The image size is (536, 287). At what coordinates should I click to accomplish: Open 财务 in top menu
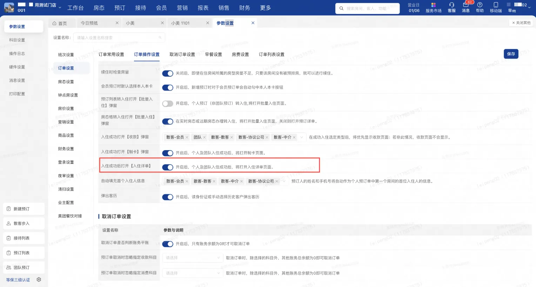pyautogui.click(x=244, y=8)
